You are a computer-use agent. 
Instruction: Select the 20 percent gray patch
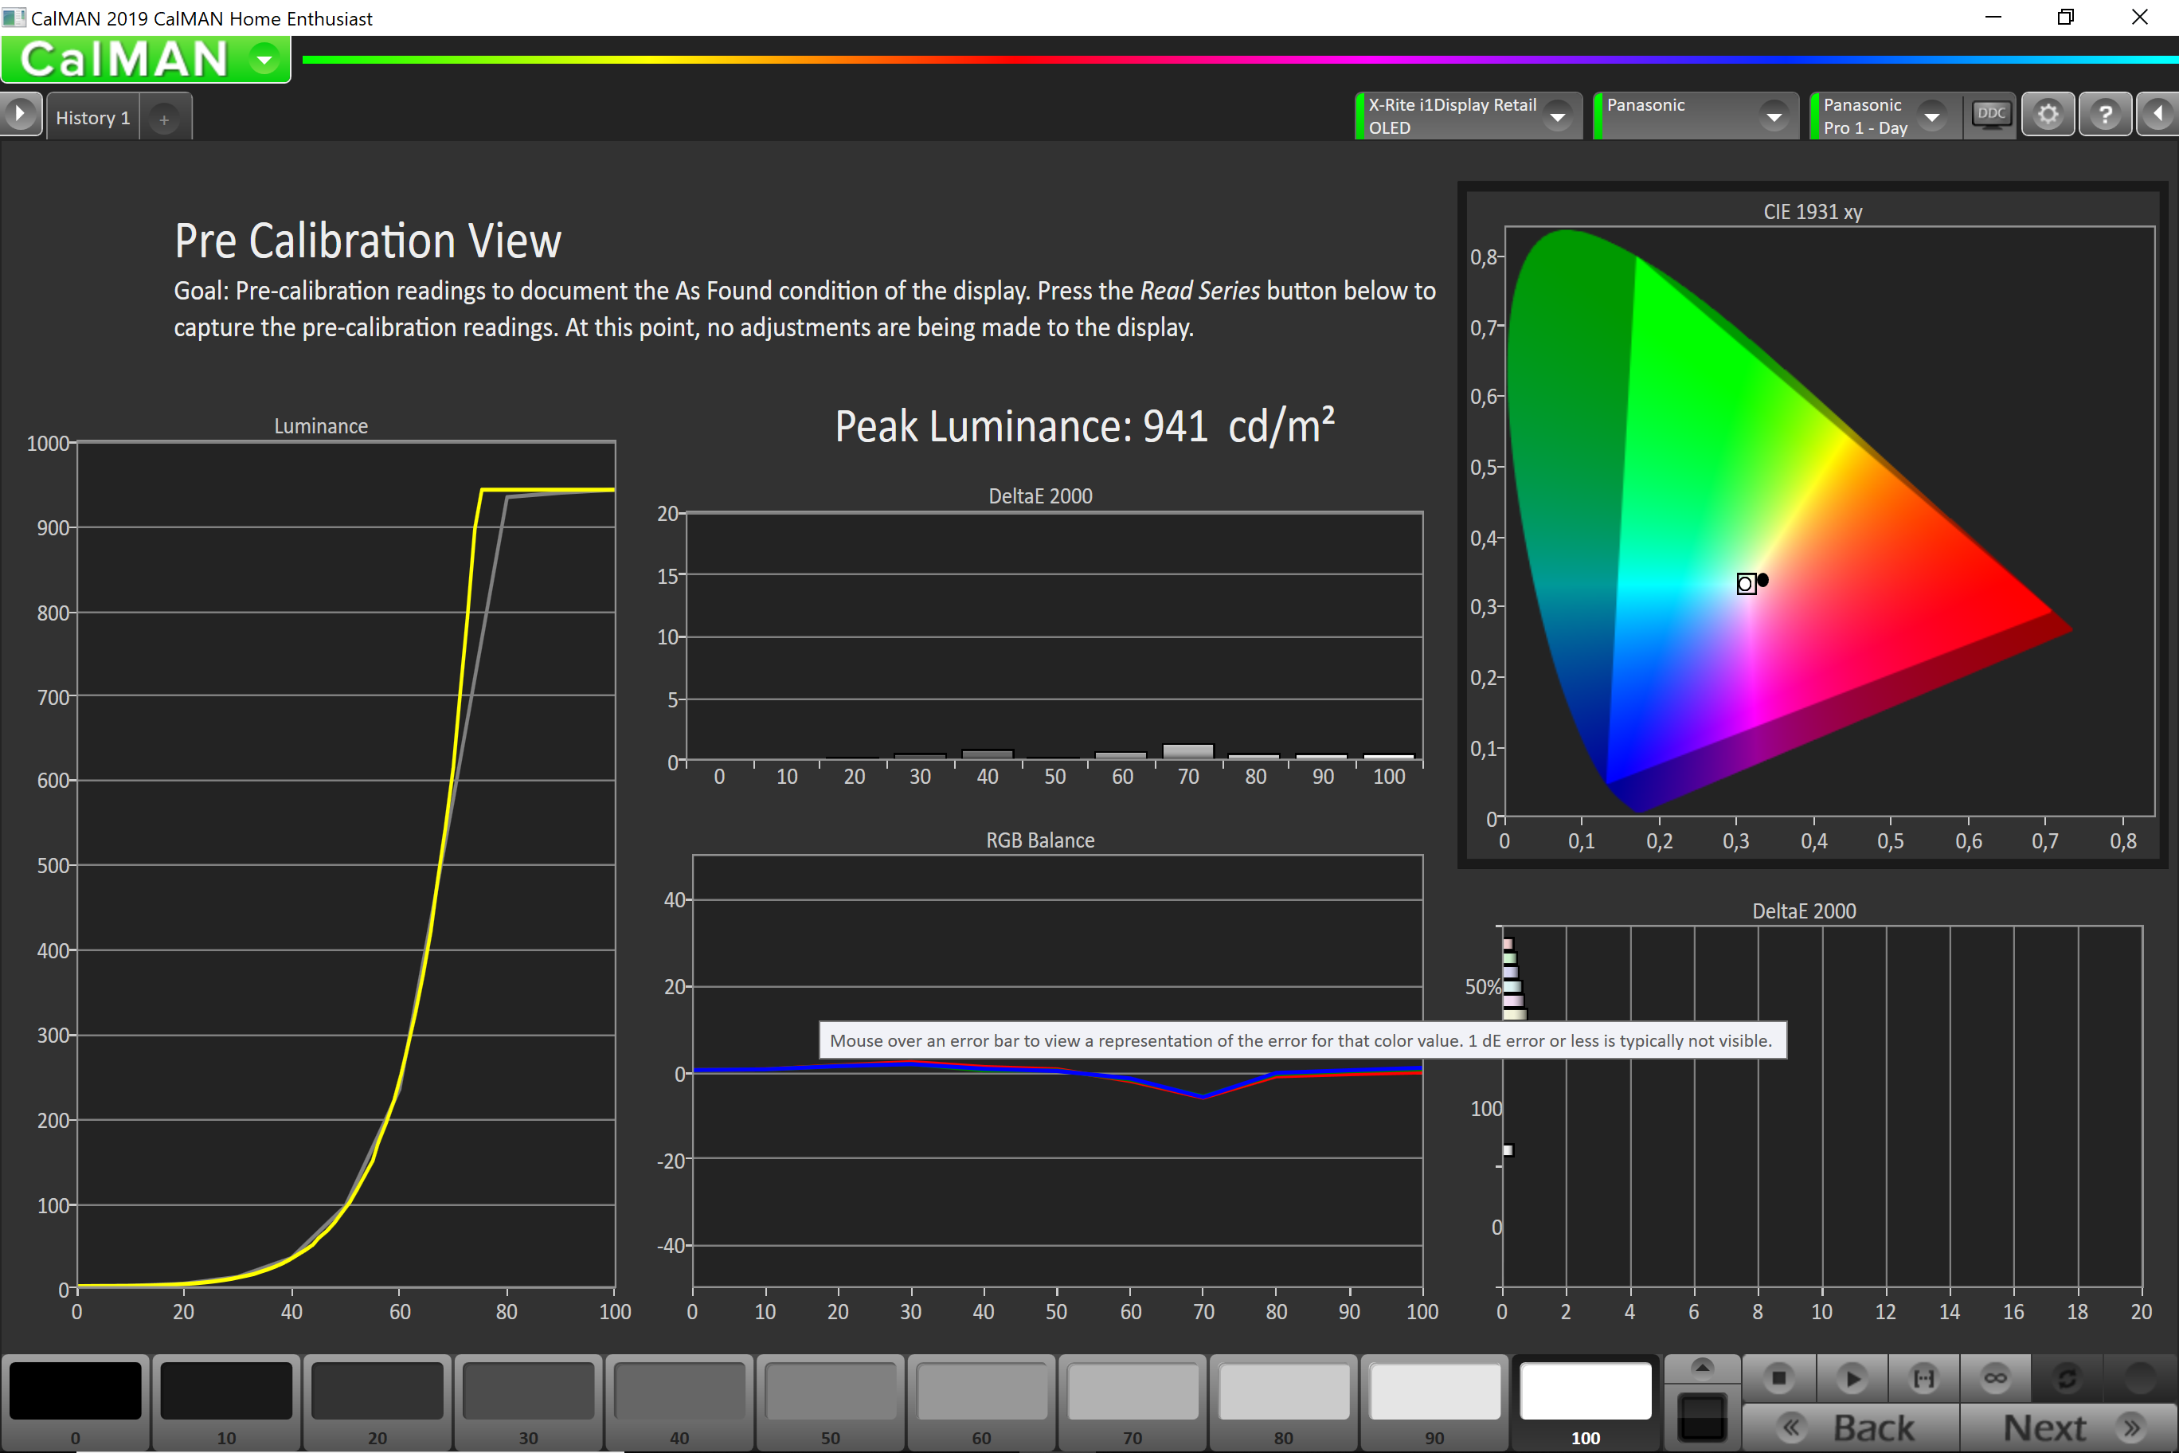click(x=377, y=1402)
